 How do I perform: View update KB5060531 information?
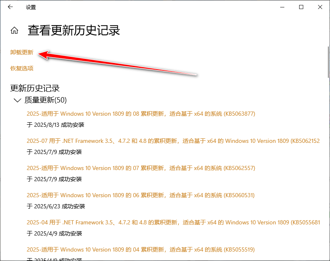141,195
